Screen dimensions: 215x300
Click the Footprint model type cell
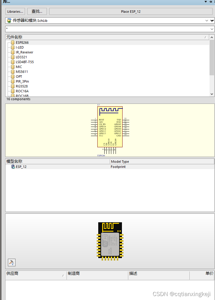118,167
